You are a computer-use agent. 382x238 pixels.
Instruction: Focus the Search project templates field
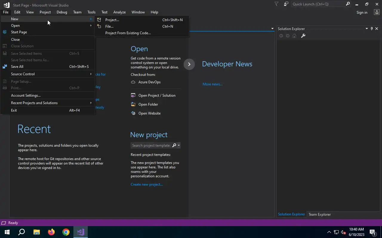pos(151,145)
